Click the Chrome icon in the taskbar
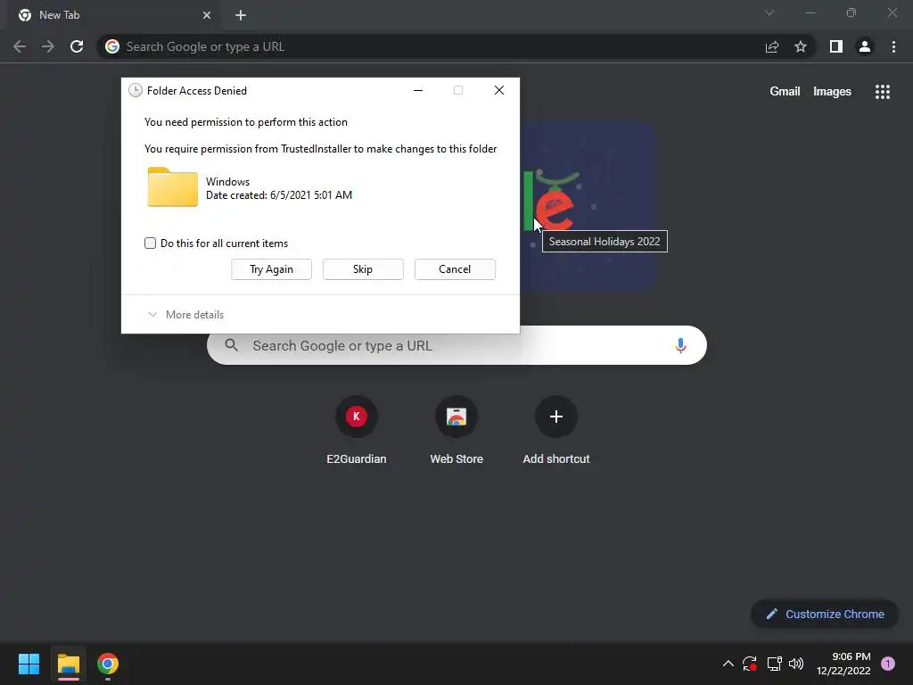This screenshot has width=913, height=685. click(x=108, y=664)
